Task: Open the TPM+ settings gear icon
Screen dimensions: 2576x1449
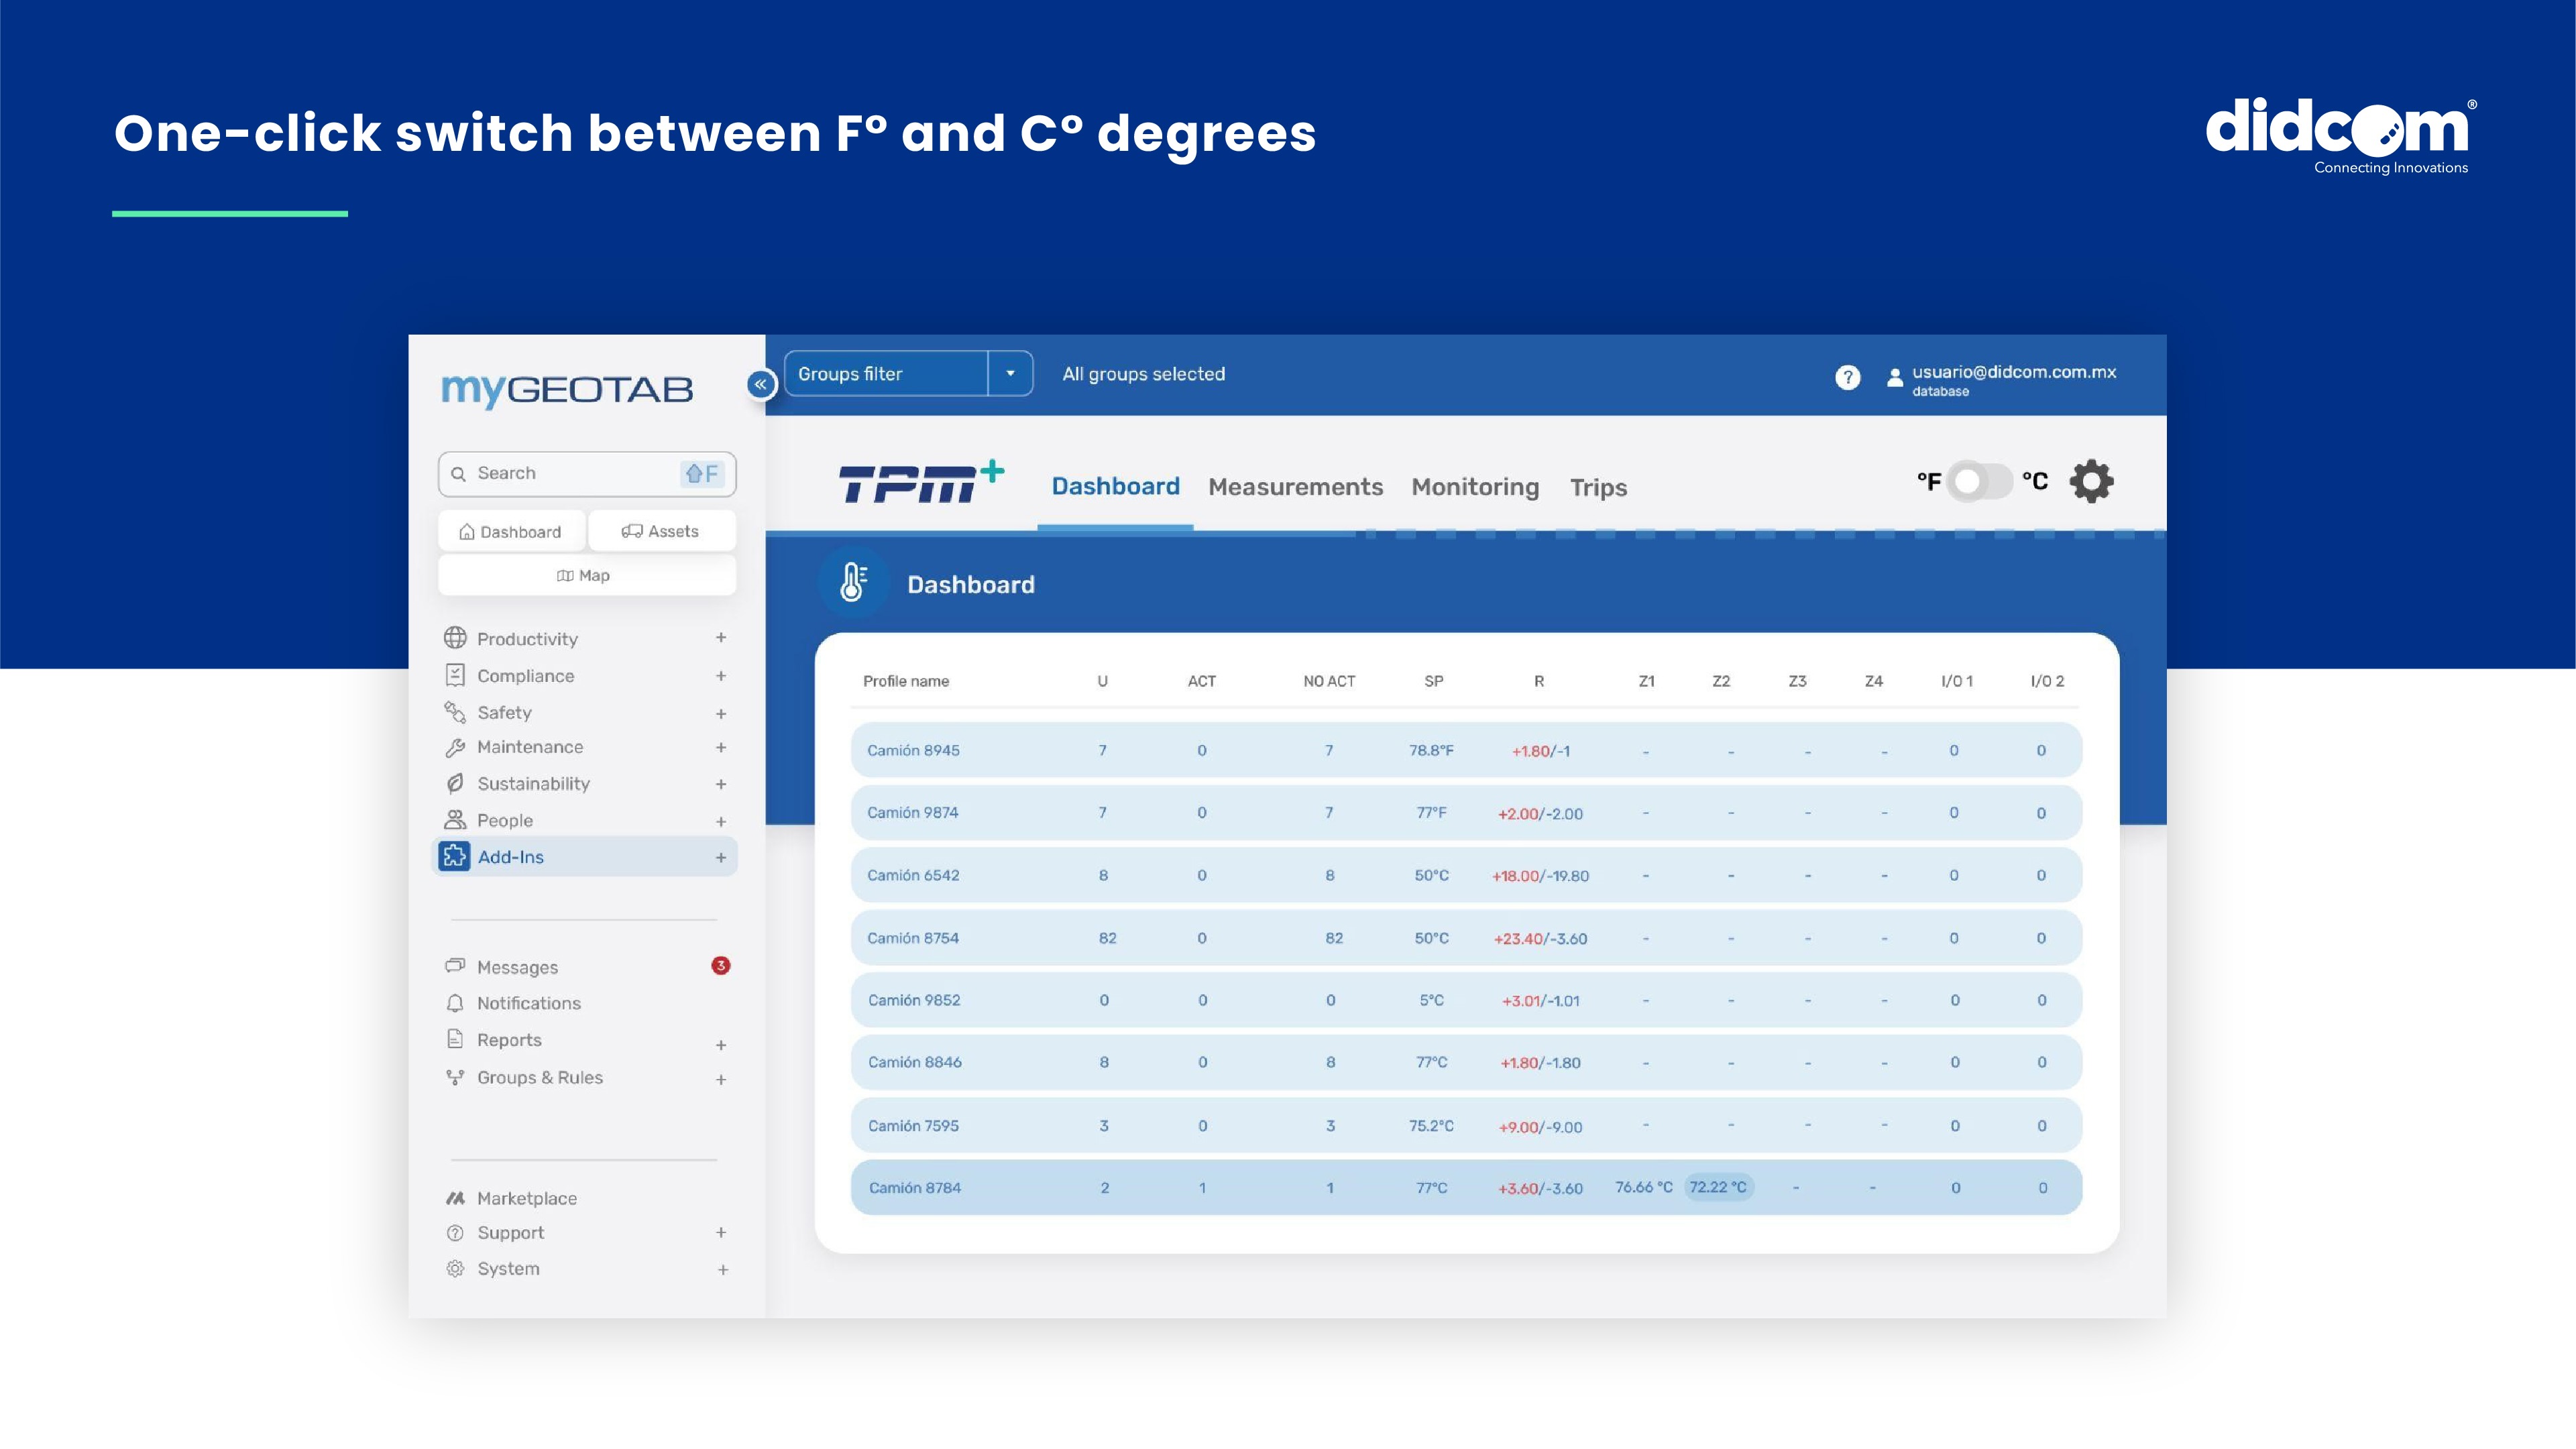Action: click(2092, 481)
